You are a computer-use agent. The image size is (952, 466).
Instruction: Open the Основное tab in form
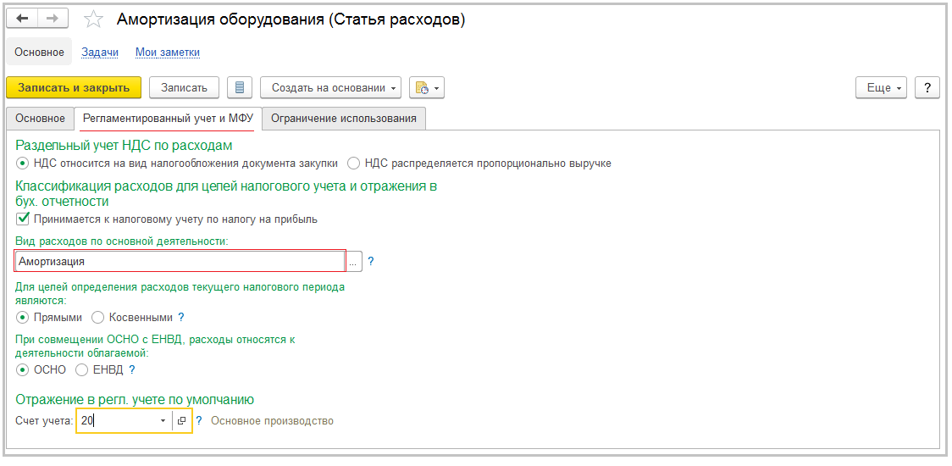(x=40, y=119)
